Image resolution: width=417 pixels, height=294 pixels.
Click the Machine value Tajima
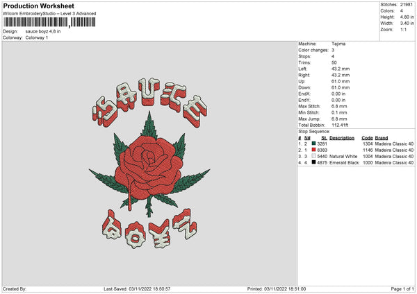pyautogui.click(x=338, y=44)
